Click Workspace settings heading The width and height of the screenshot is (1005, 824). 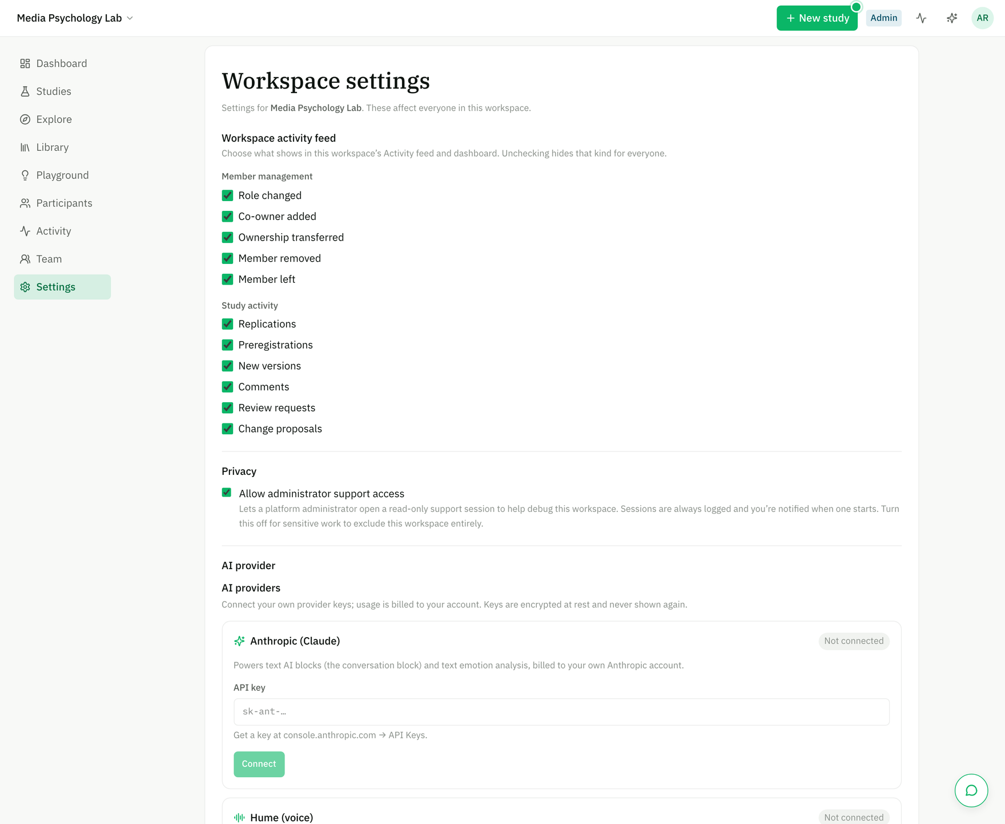pos(325,81)
